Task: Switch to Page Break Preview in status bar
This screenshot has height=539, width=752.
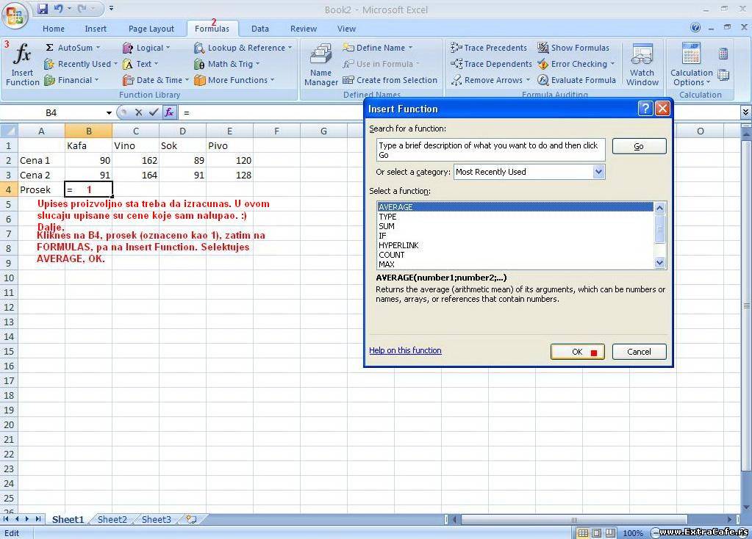Action: coord(610,533)
